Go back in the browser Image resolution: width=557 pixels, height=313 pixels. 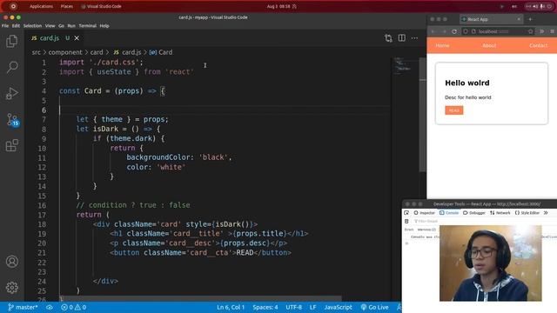click(x=433, y=31)
